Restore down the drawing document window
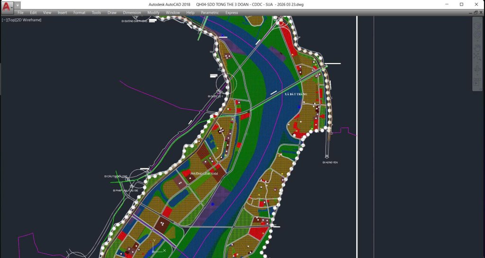This screenshot has height=258, width=485. pos(476,13)
